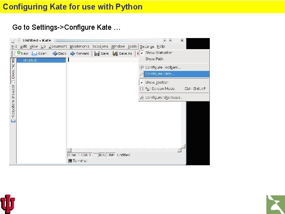Open the View menu

[33, 46]
